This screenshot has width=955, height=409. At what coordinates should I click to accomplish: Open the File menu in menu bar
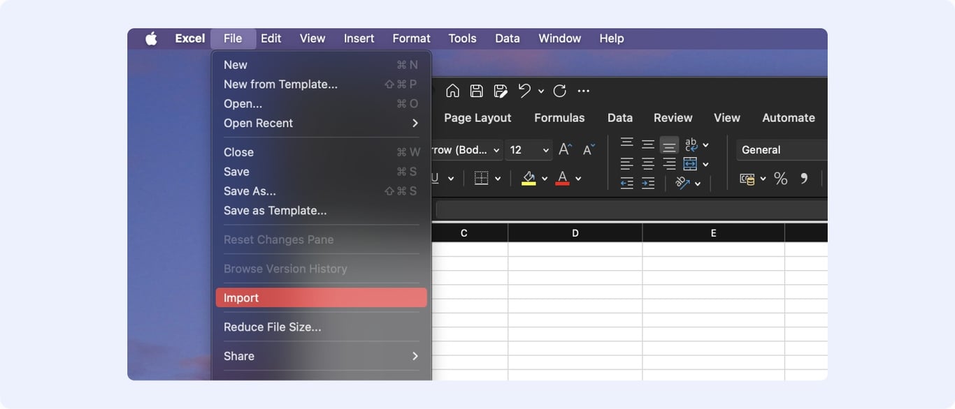tap(233, 38)
